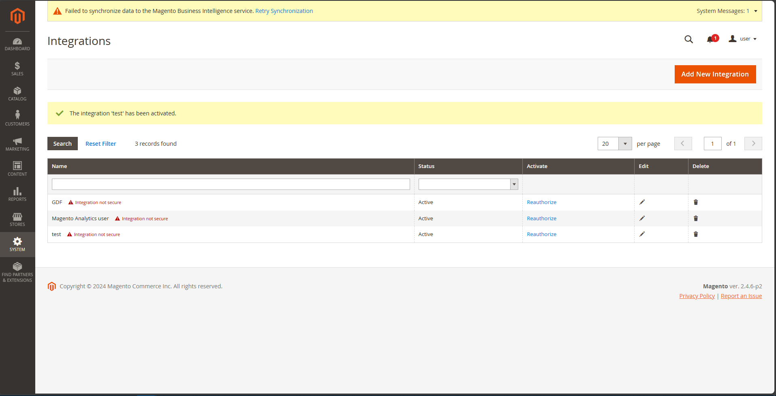Click Reset Filter link
This screenshot has width=776, height=396.
click(x=100, y=144)
